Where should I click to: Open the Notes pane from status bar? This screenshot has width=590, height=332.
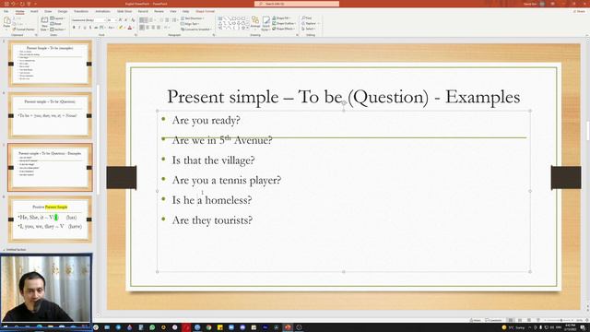coord(476,320)
